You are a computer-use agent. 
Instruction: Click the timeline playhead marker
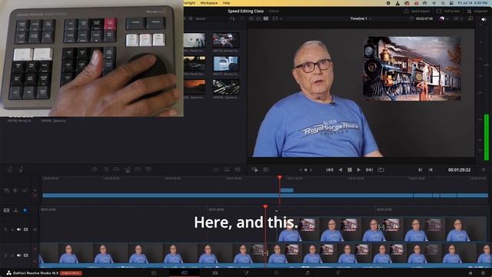(265, 207)
